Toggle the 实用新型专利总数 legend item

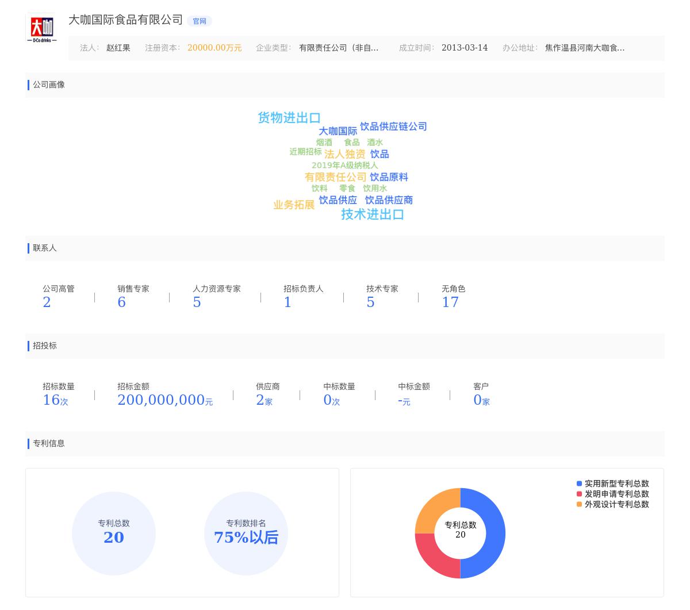pyautogui.click(x=612, y=484)
